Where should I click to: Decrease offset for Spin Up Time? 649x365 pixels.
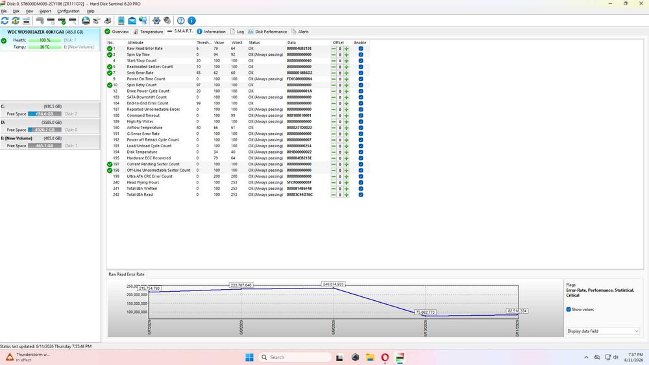click(334, 54)
